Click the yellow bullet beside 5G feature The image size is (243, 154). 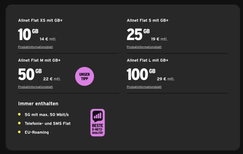click(20, 114)
